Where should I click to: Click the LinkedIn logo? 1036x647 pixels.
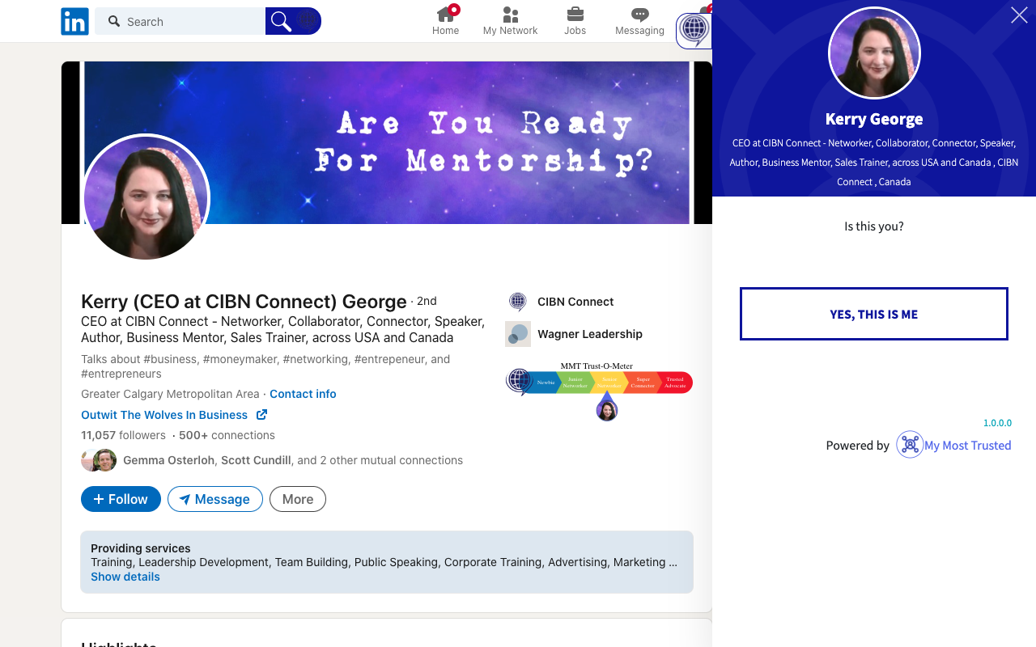(x=74, y=21)
